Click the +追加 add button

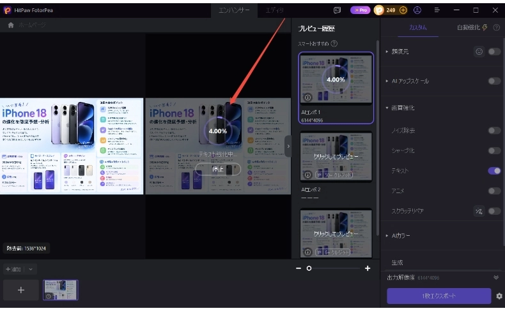(13, 270)
